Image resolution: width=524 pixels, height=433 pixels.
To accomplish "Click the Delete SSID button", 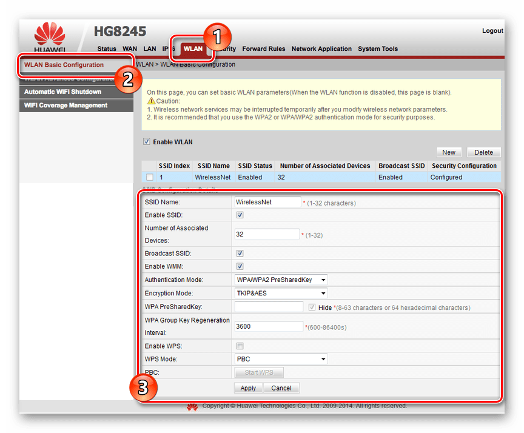I will pyautogui.click(x=483, y=152).
